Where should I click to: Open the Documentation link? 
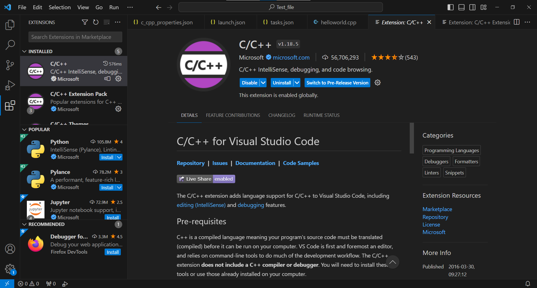coord(255,163)
